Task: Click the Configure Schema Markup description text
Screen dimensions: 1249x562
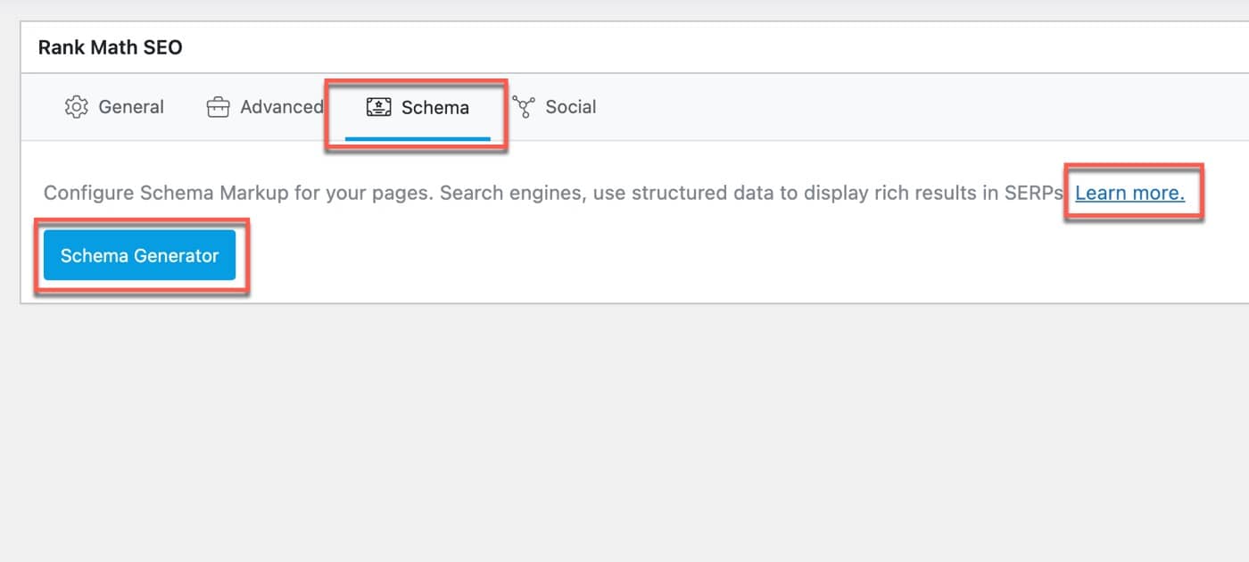Action: (x=553, y=192)
